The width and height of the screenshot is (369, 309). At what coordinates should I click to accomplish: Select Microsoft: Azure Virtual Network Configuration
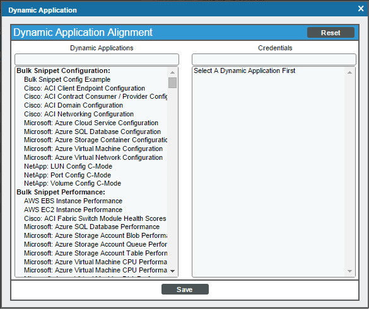[x=93, y=157]
